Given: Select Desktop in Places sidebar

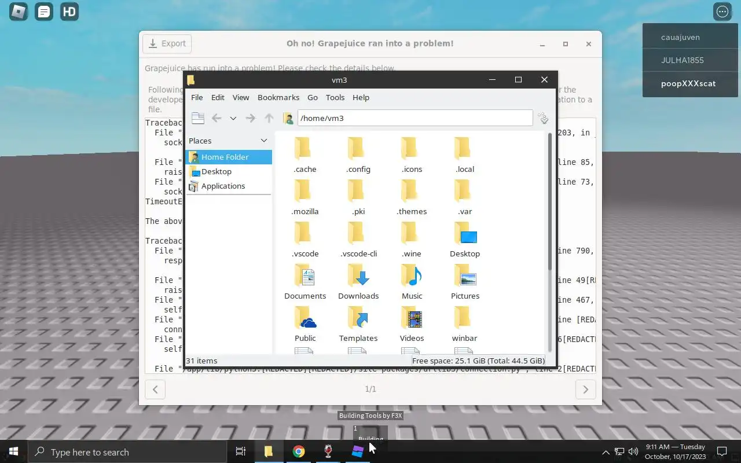Looking at the screenshot, I should pos(229,171).
